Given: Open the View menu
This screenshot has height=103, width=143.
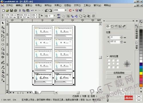Looking at the screenshot, I should (29, 5).
